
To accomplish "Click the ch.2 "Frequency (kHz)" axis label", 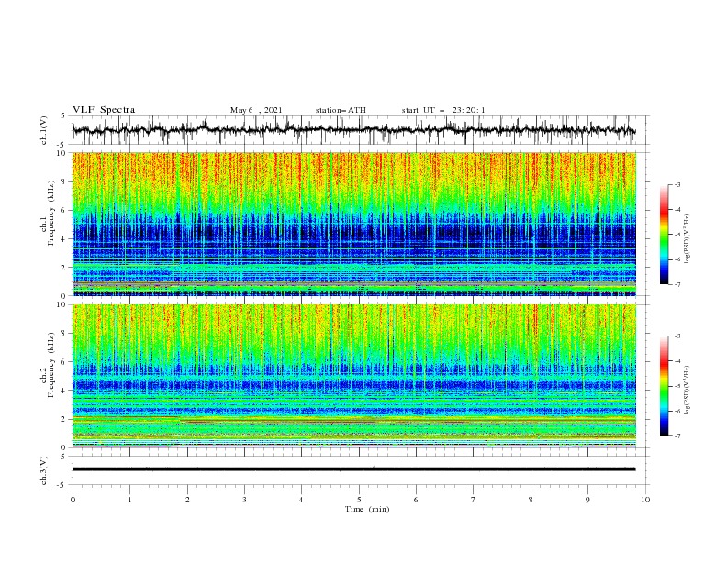I will (x=51, y=366).
